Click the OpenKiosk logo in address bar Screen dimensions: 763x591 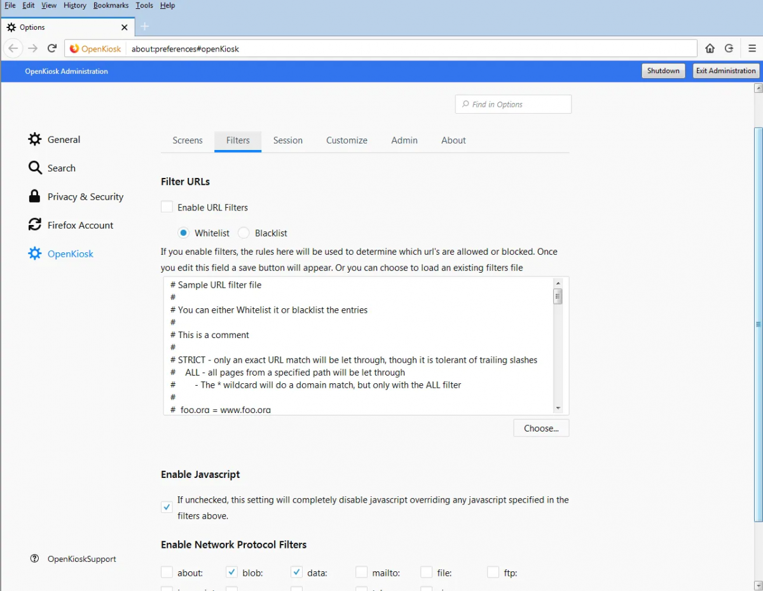point(95,48)
